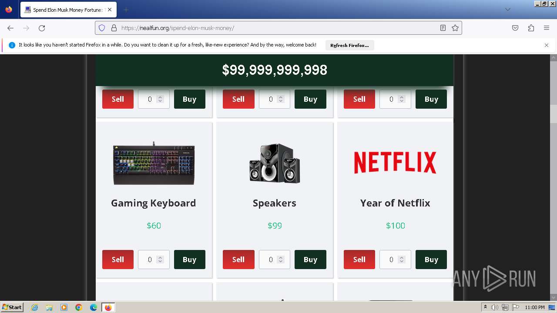Click the 11:00 PM taskbar clock
Viewport: 557px width, 313px height.
[535, 307]
